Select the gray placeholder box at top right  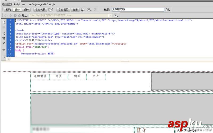pos(182,81)
